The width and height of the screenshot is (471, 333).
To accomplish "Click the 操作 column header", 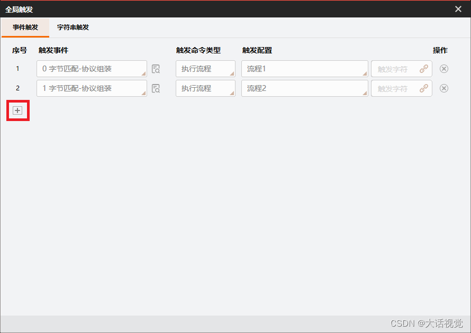I will pyautogui.click(x=440, y=50).
